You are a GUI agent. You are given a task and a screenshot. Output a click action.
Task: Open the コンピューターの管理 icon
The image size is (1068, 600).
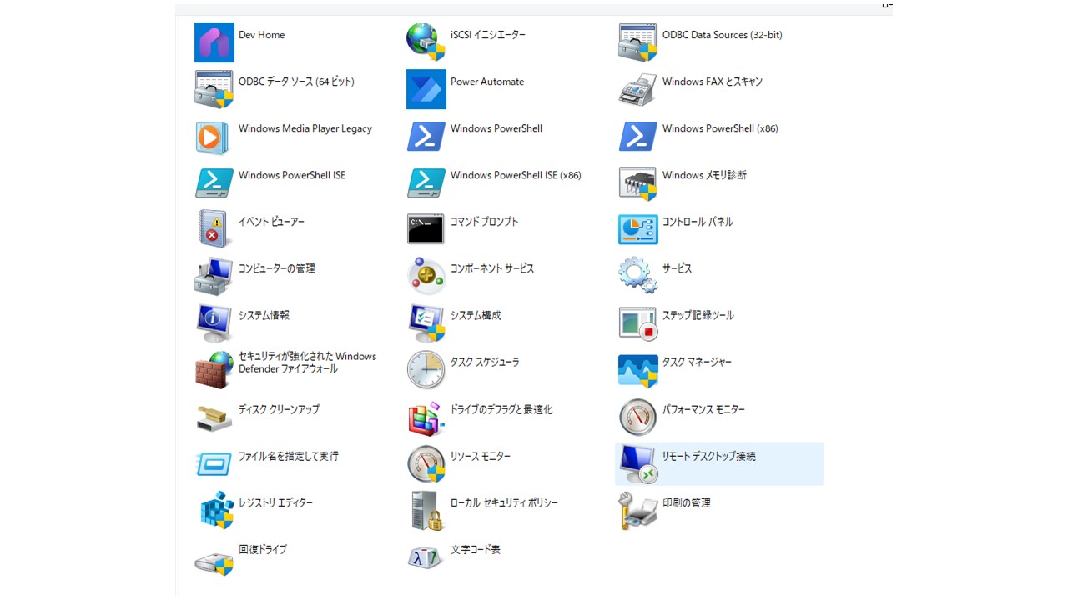pos(214,276)
